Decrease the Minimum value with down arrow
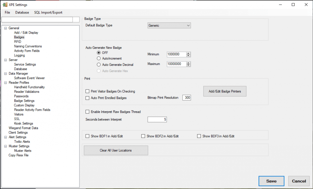The height and width of the screenshot is (189, 313). click(188, 55)
